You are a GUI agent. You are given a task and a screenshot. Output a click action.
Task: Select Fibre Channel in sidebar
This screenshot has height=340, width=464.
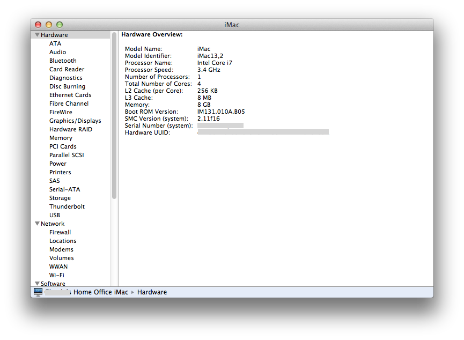tap(69, 104)
